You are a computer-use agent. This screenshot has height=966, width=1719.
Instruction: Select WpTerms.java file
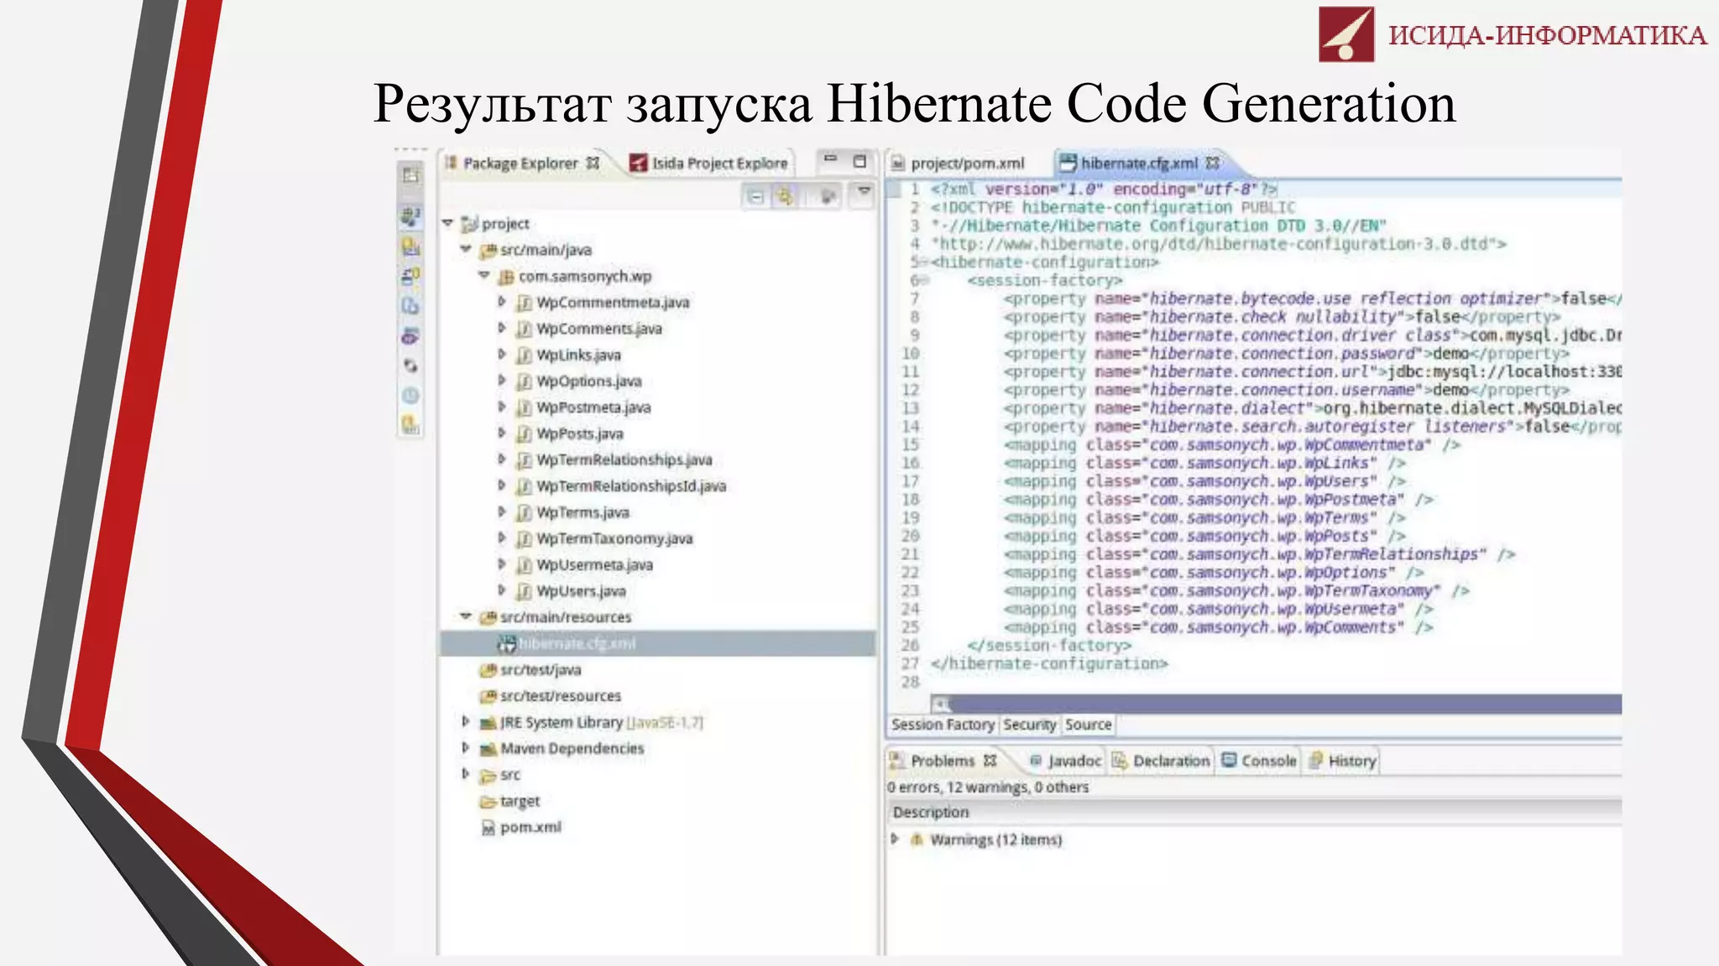(x=583, y=512)
